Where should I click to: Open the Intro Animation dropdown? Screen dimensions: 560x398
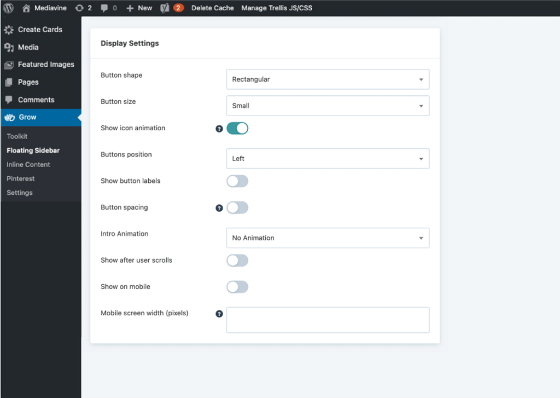click(328, 238)
